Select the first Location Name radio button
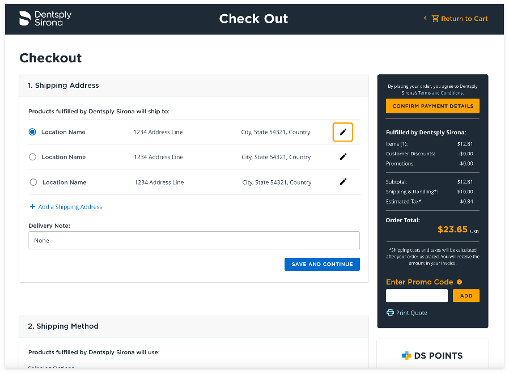509x374 pixels. pyautogui.click(x=32, y=132)
